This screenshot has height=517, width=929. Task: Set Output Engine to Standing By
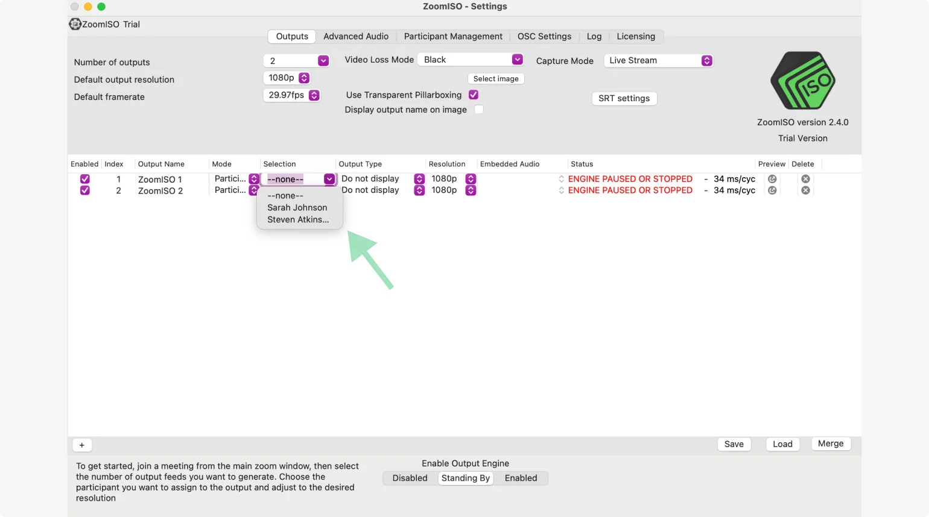[466, 478]
